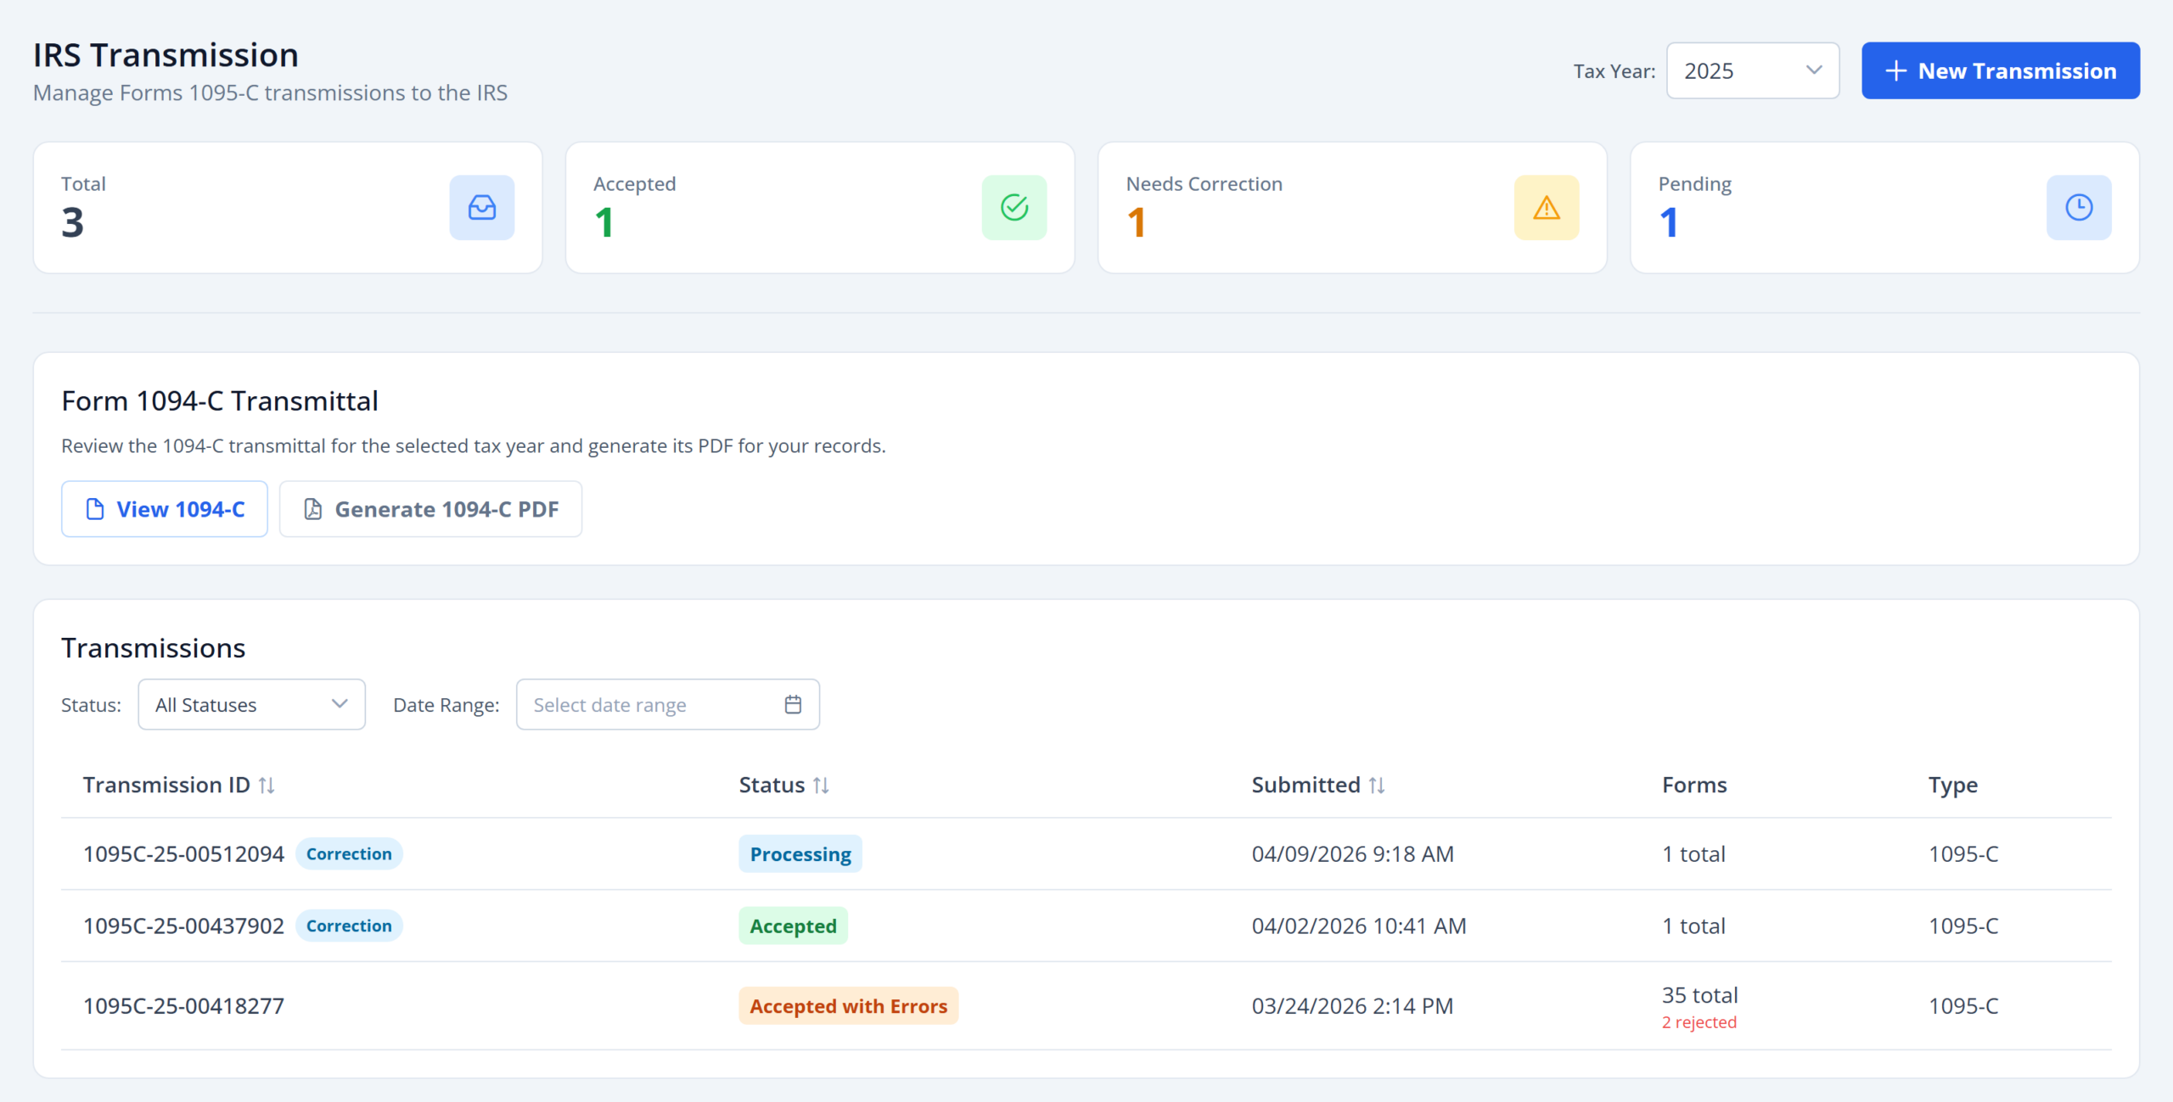Click the calendar icon in date range field
This screenshot has width=2173, height=1102.
pyautogui.click(x=793, y=704)
